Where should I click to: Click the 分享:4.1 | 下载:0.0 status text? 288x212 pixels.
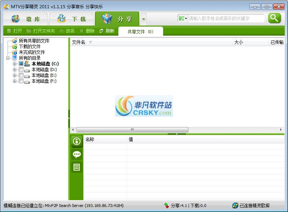click(188, 206)
